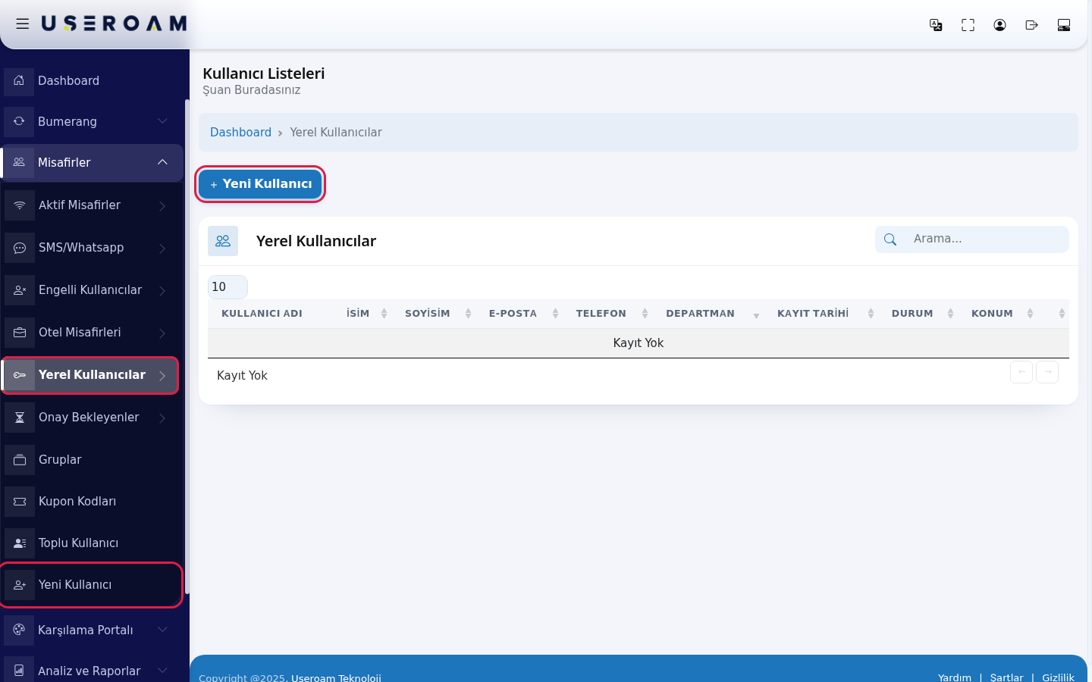1092x682 pixels.
Task: Click the Karşılama Portalı palette icon
Action: (19, 630)
